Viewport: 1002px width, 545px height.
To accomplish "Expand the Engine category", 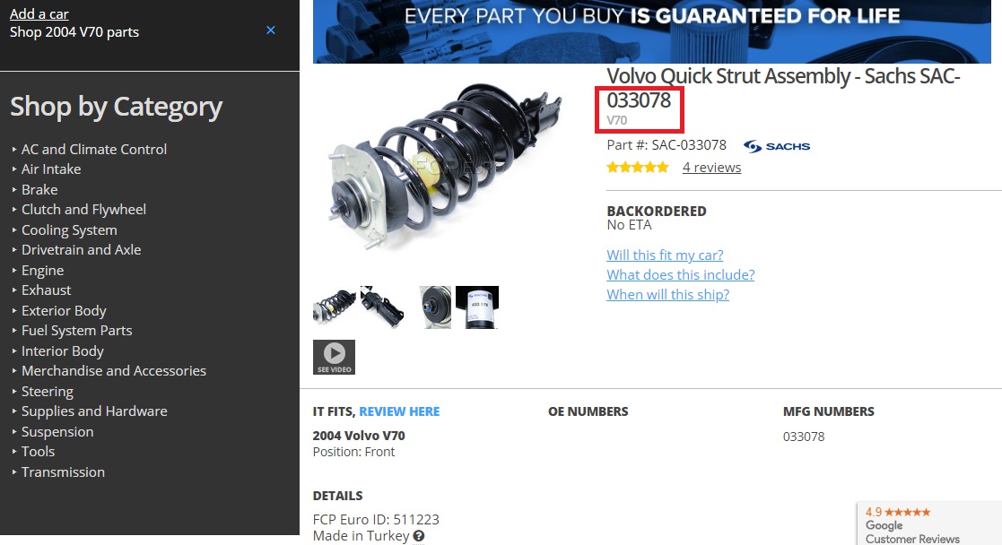I will 42,271.
